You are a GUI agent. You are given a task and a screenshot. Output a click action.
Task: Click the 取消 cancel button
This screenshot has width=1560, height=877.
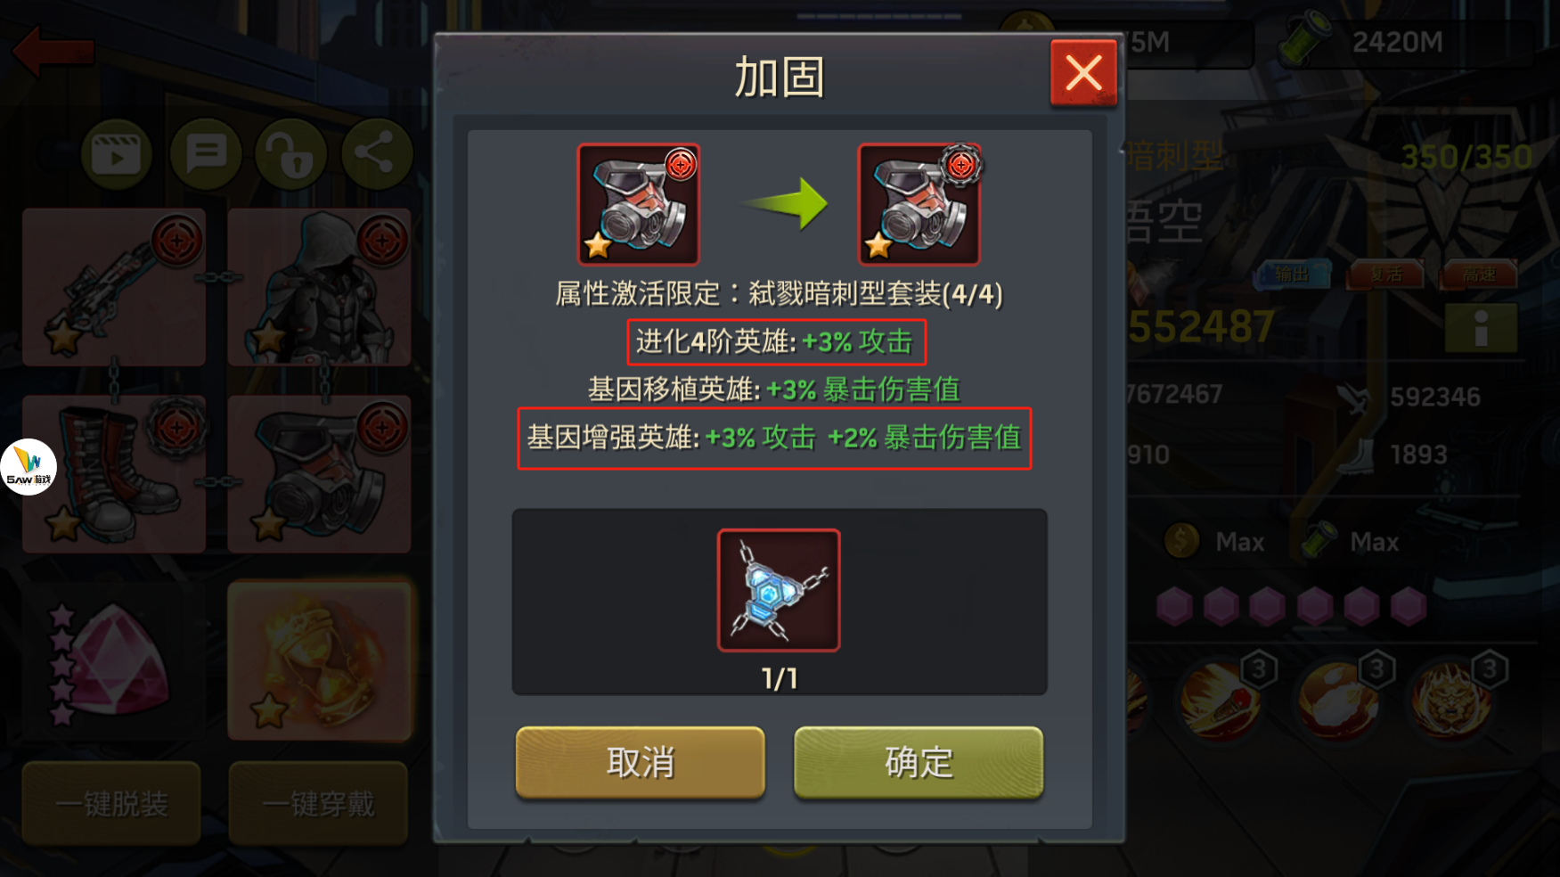click(640, 762)
